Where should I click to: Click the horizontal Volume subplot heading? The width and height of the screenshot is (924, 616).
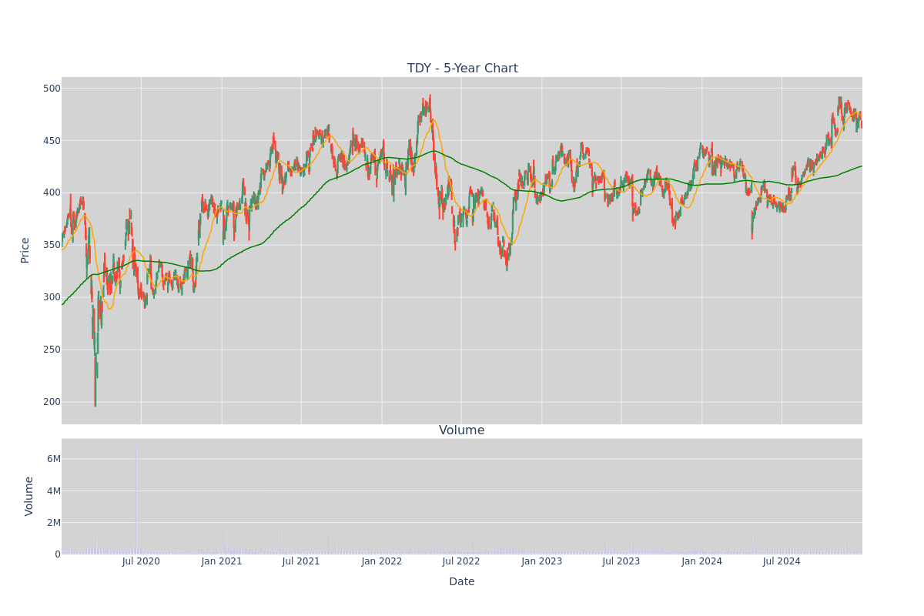click(462, 430)
